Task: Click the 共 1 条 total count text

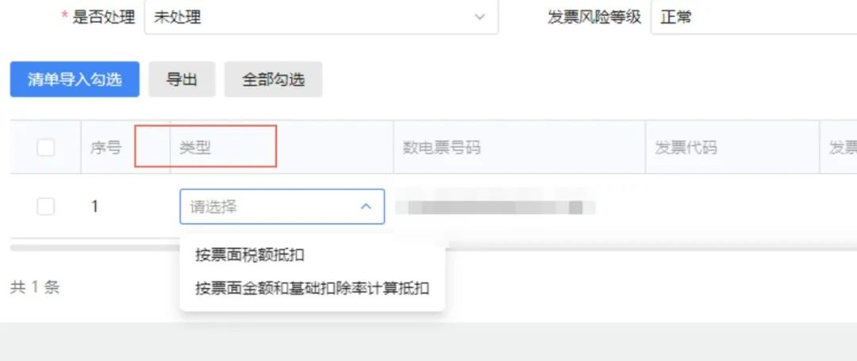Action: 34,287
